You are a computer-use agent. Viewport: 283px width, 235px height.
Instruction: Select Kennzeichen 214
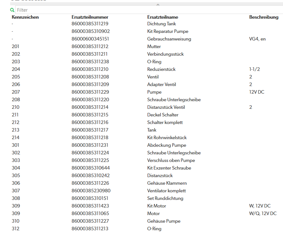[15, 137]
